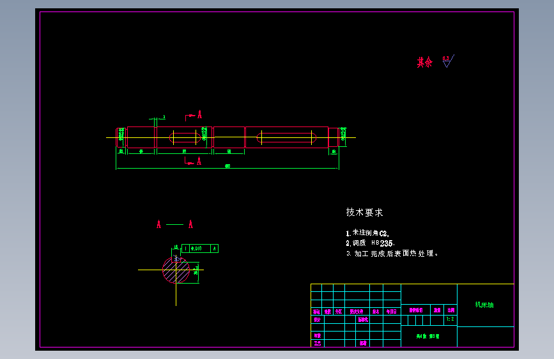
Task: Click the 比例 header cell in title block
Action: coord(450,310)
